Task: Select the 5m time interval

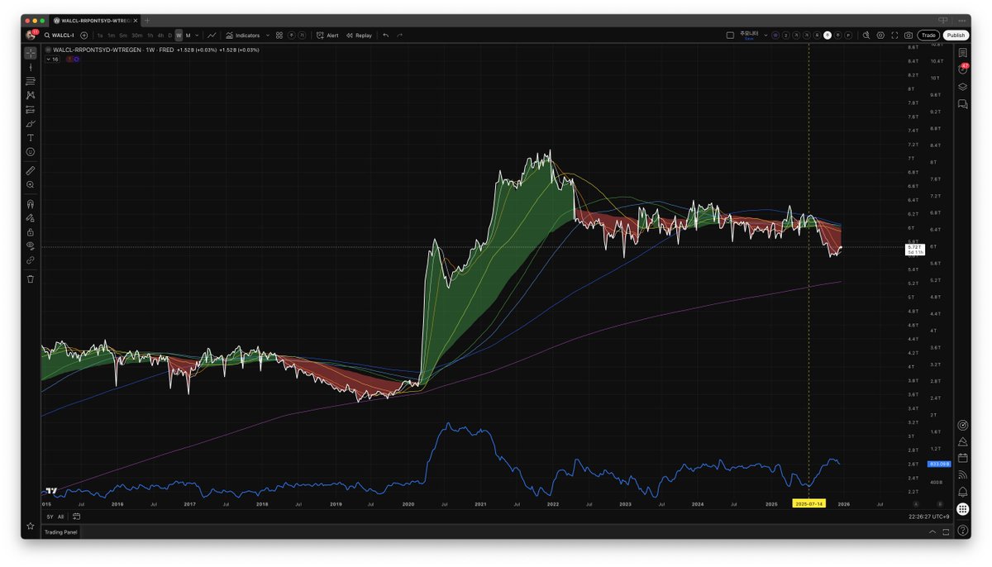Action: point(123,36)
